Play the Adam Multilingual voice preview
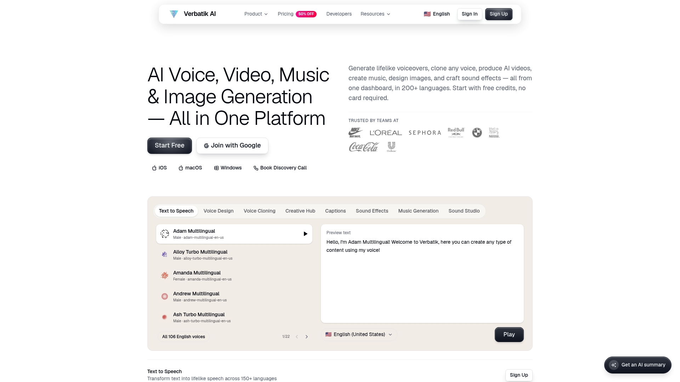 point(305,234)
